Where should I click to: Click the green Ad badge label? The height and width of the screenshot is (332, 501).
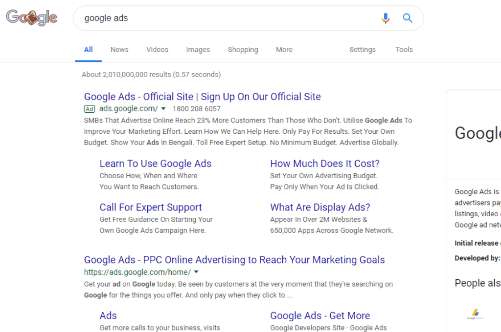coord(90,109)
